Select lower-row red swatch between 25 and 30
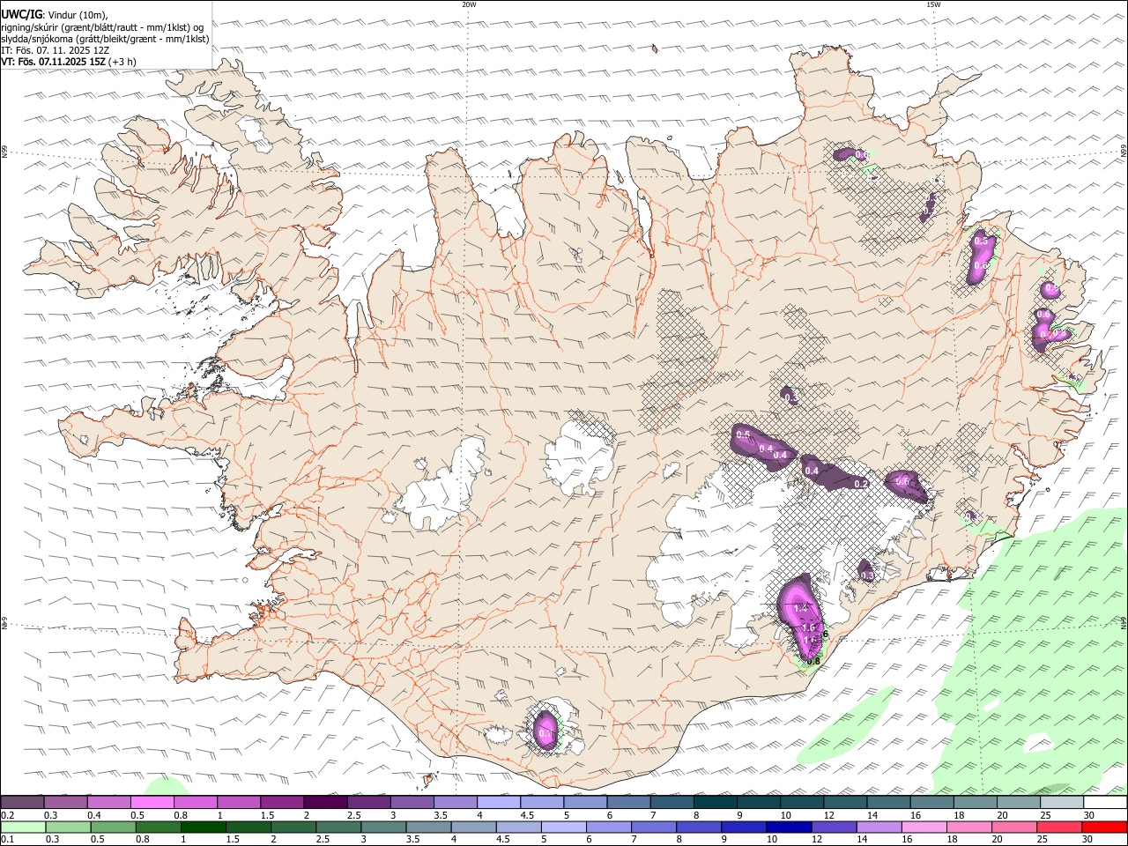 [x=1060, y=827]
